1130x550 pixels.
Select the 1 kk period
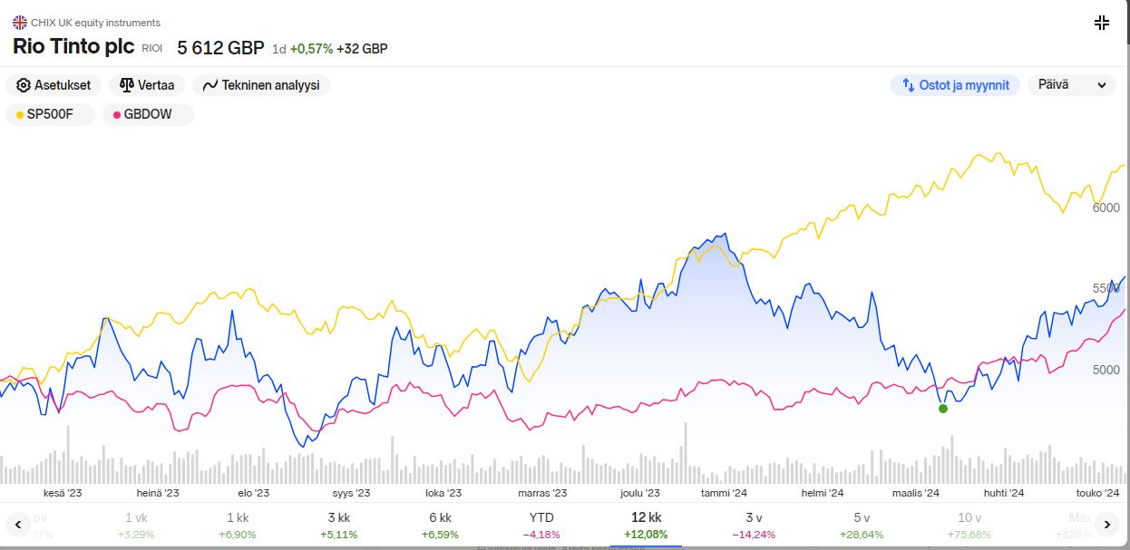tap(238, 526)
